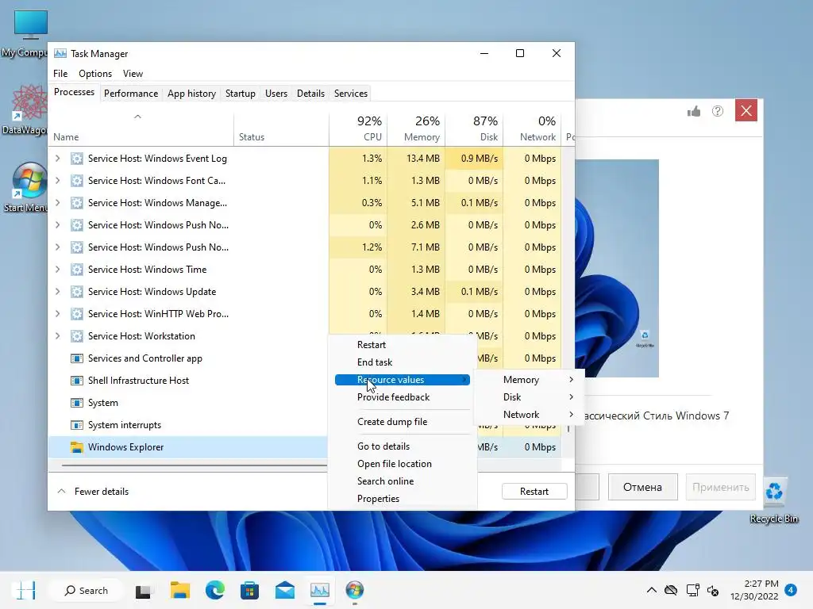Image resolution: width=813 pixels, height=609 pixels.
Task: Click the Применить button
Action: (x=720, y=488)
